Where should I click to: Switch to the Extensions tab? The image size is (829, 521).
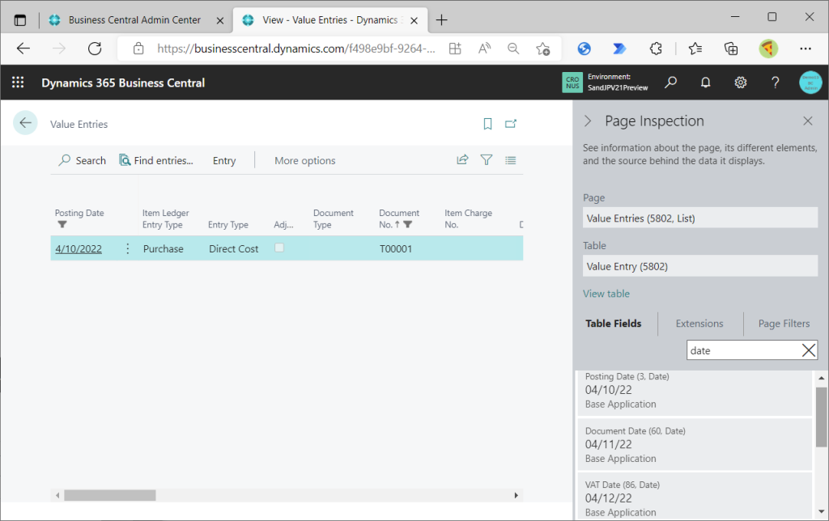(x=699, y=324)
